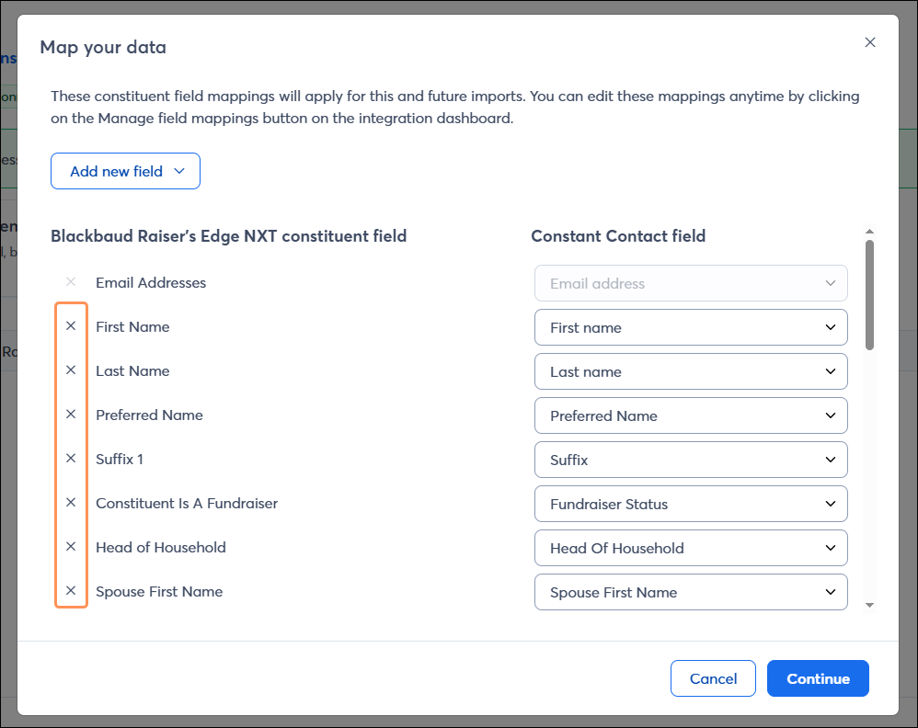This screenshot has width=918, height=728.
Task: Open the Preferred Name dropdown
Action: coord(691,415)
